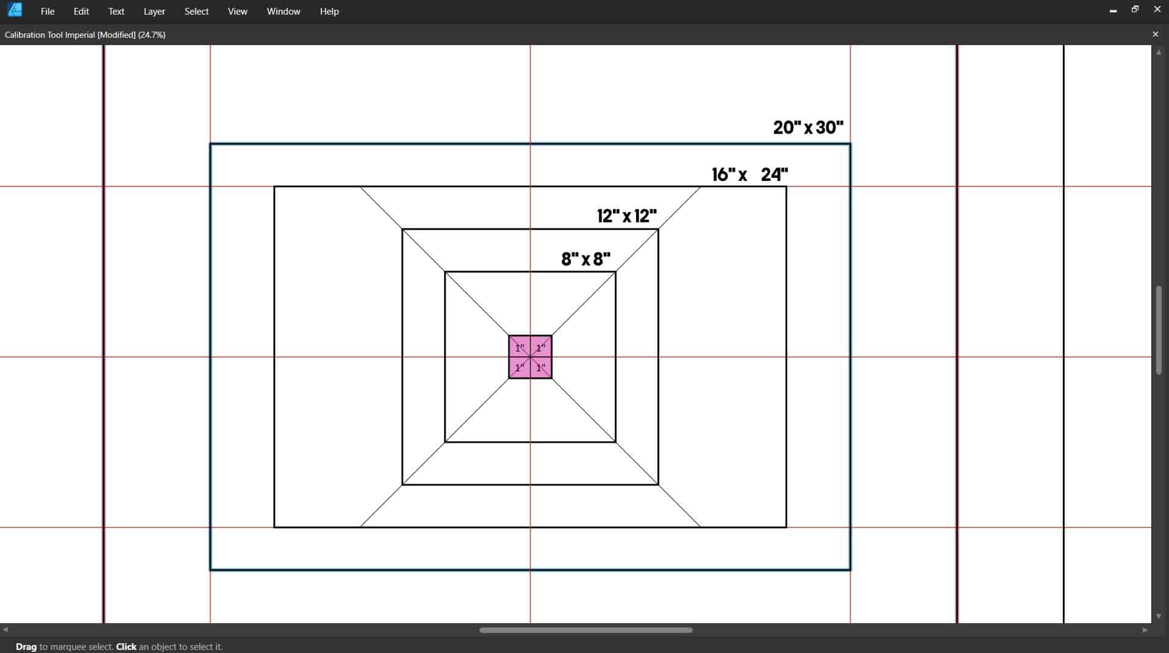The width and height of the screenshot is (1169, 653).
Task: Open the View menu
Action: coord(237,11)
